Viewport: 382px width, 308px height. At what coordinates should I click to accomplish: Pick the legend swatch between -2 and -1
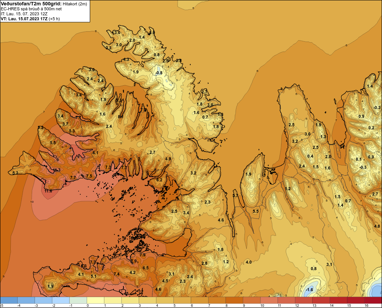pyautogui.click(x=61, y=300)
